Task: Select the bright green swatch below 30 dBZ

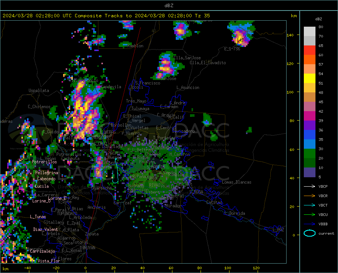Action: point(309,154)
